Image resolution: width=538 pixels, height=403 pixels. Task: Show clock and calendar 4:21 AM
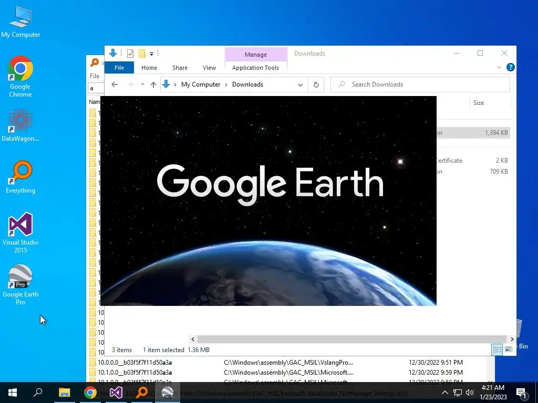point(493,393)
